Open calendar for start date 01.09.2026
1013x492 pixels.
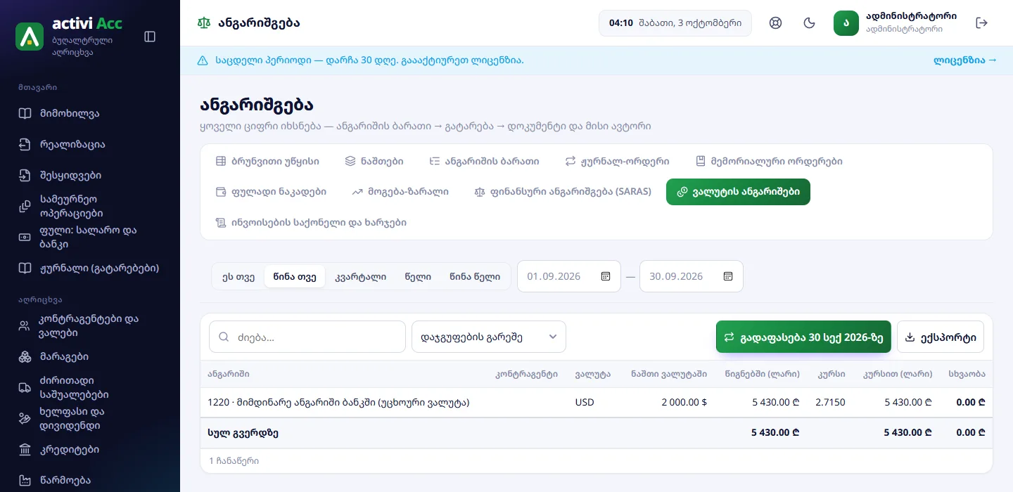click(x=606, y=276)
